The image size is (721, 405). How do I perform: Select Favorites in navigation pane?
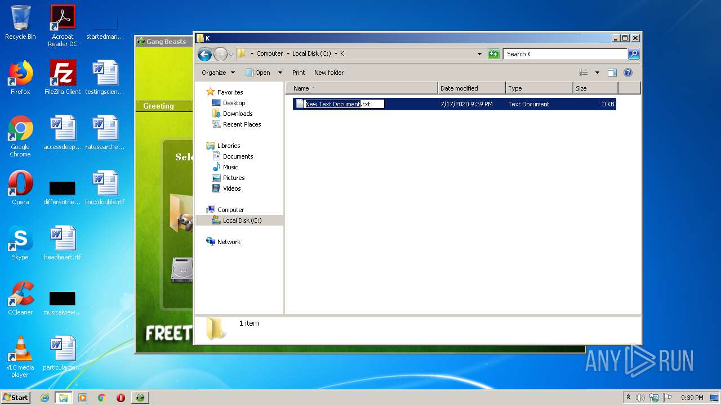[x=225, y=92]
